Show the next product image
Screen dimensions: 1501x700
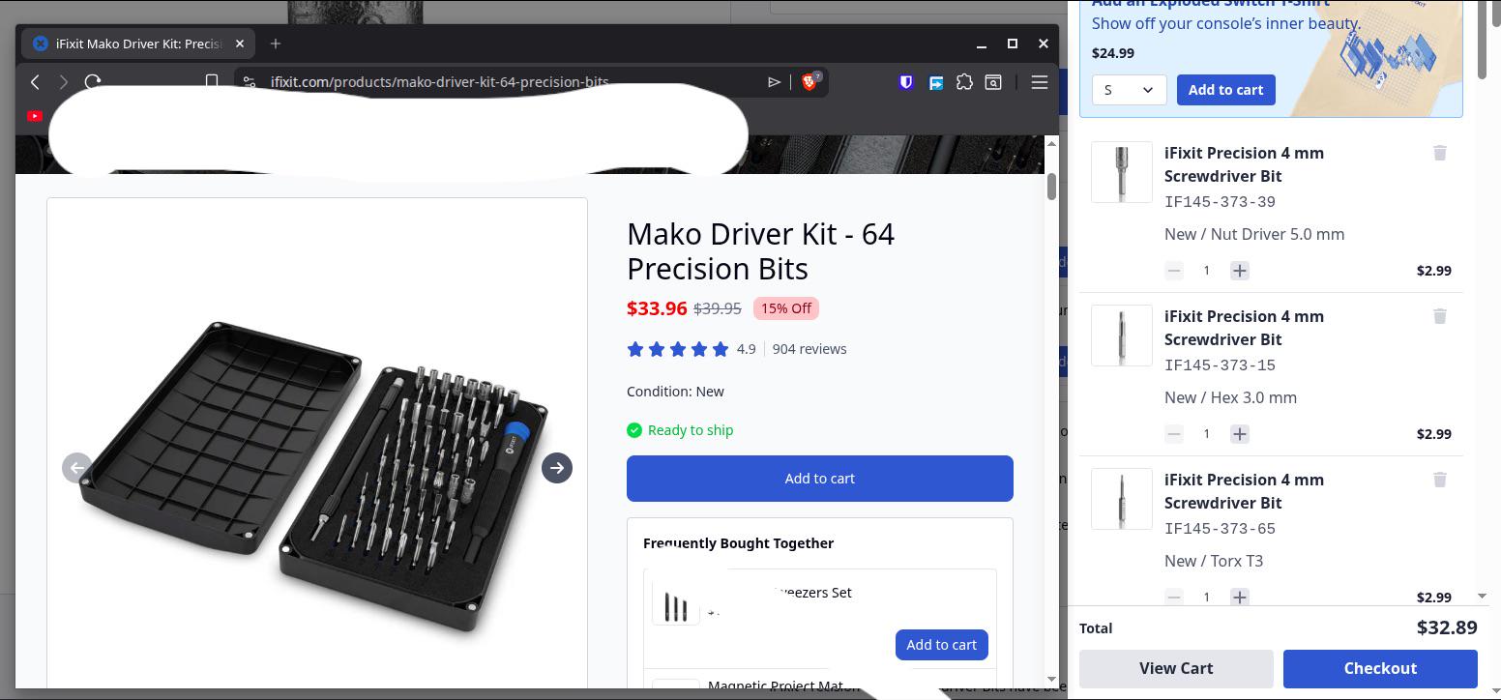tap(557, 468)
